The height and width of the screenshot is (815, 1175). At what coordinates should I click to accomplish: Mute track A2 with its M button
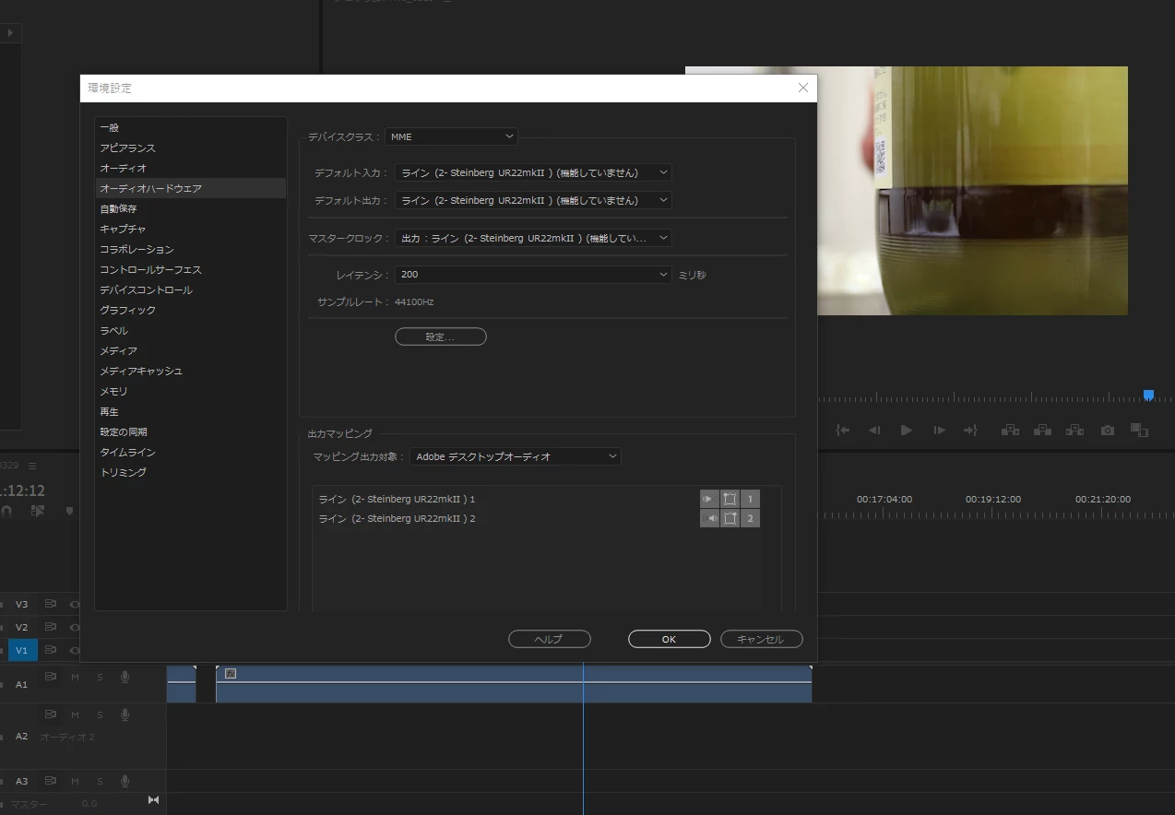click(x=76, y=715)
